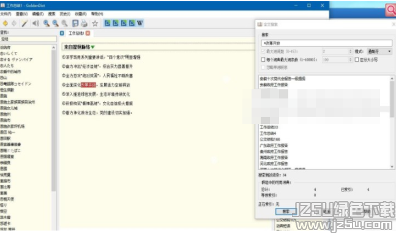
Task: Click the max distance spinbox showing 2
Action: pyautogui.click(x=337, y=51)
